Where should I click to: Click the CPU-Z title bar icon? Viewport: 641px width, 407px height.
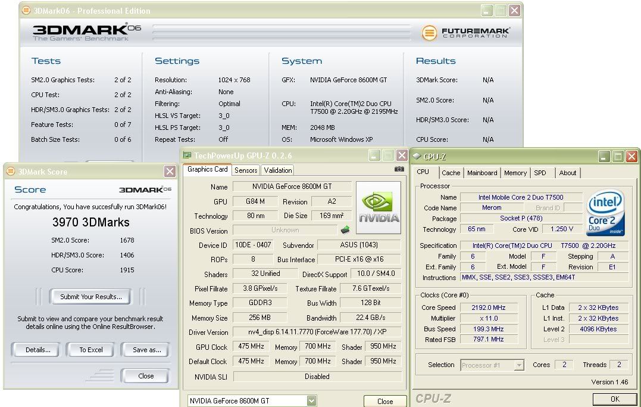tap(417, 156)
